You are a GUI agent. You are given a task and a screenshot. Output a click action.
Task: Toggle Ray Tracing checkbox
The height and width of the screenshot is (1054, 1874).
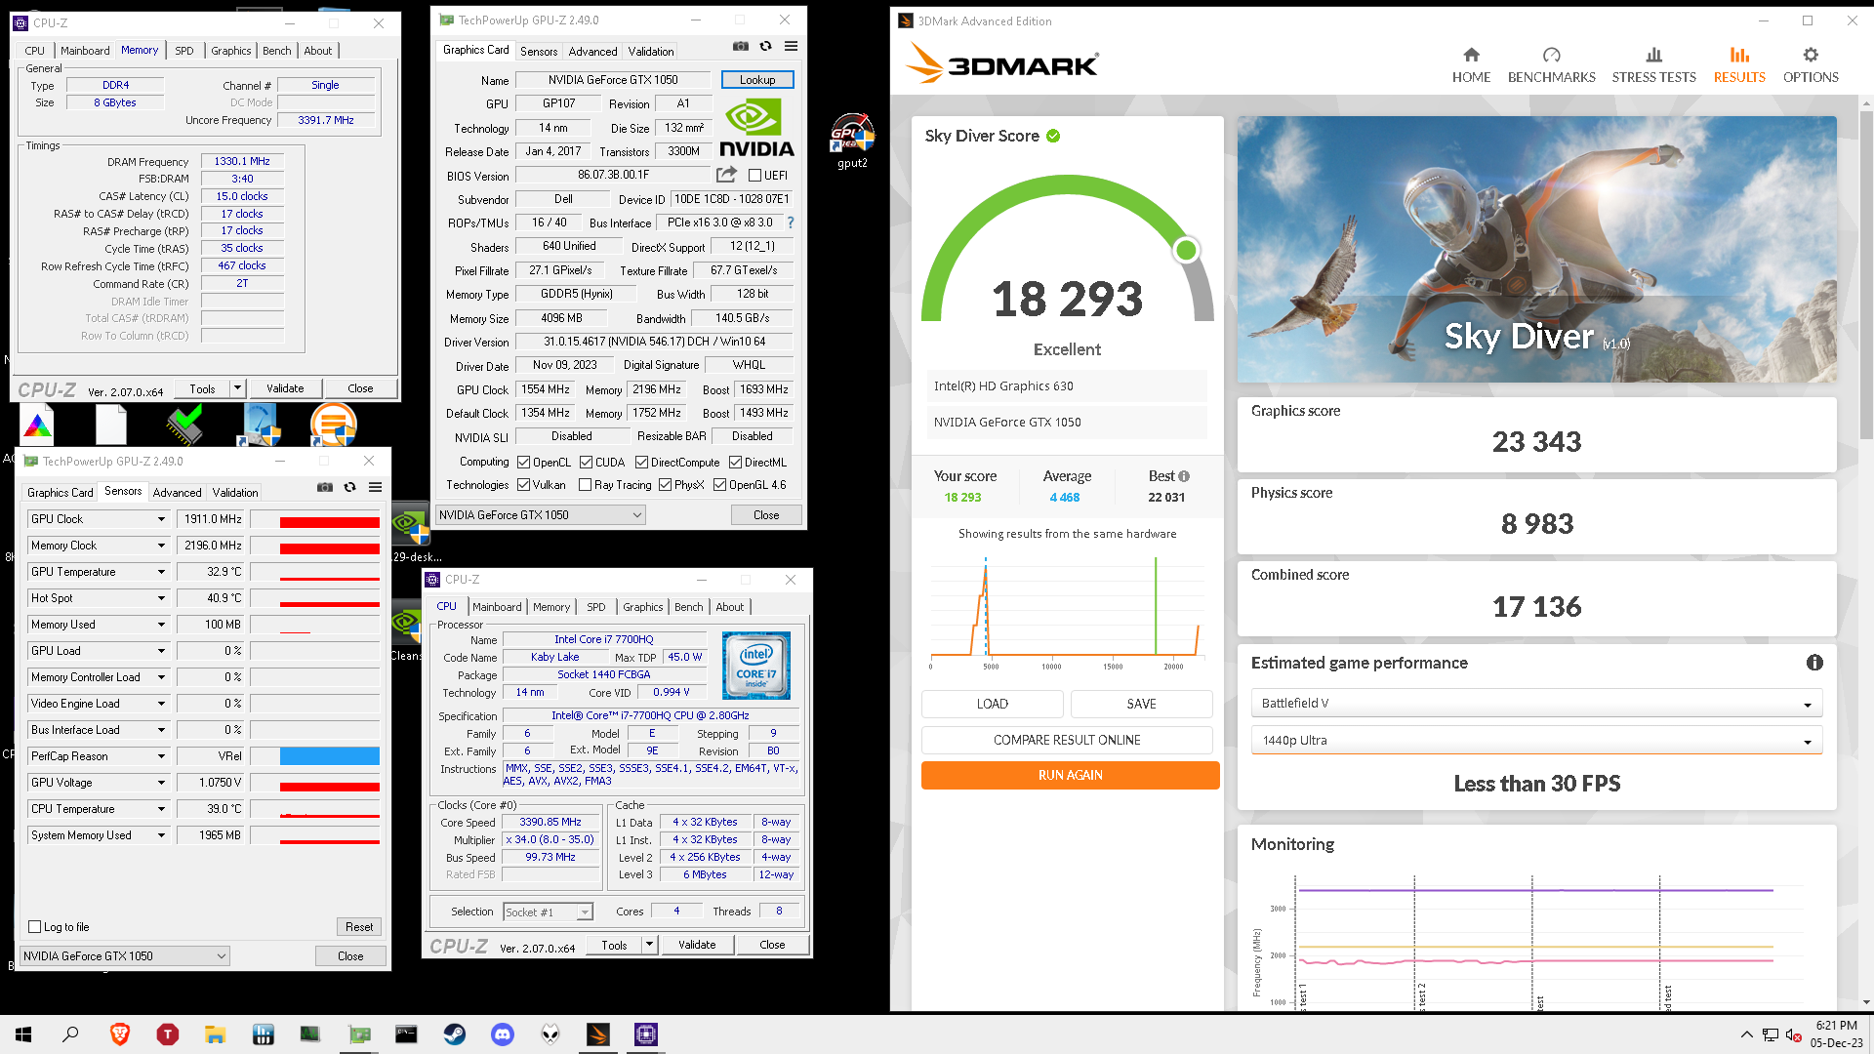point(586,485)
